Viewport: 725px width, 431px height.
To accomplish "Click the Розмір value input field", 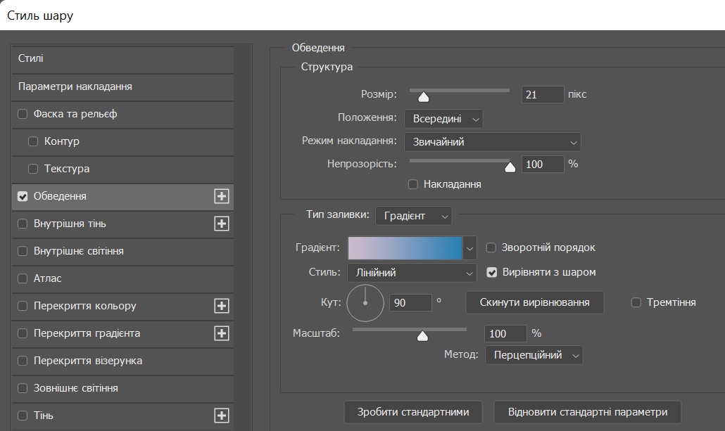I will [542, 94].
